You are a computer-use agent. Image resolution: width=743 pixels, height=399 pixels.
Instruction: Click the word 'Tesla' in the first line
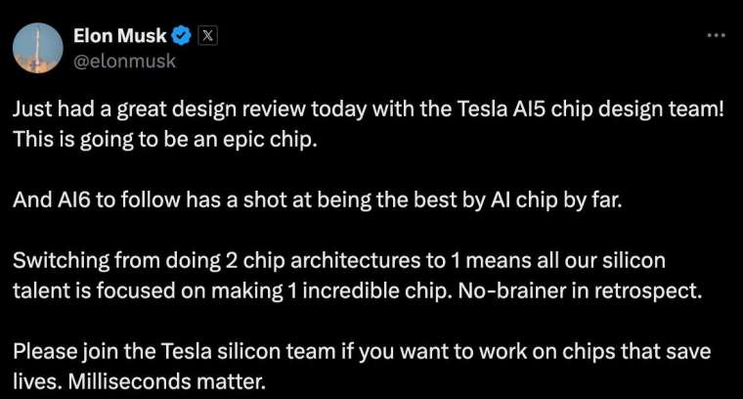(482, 110)
